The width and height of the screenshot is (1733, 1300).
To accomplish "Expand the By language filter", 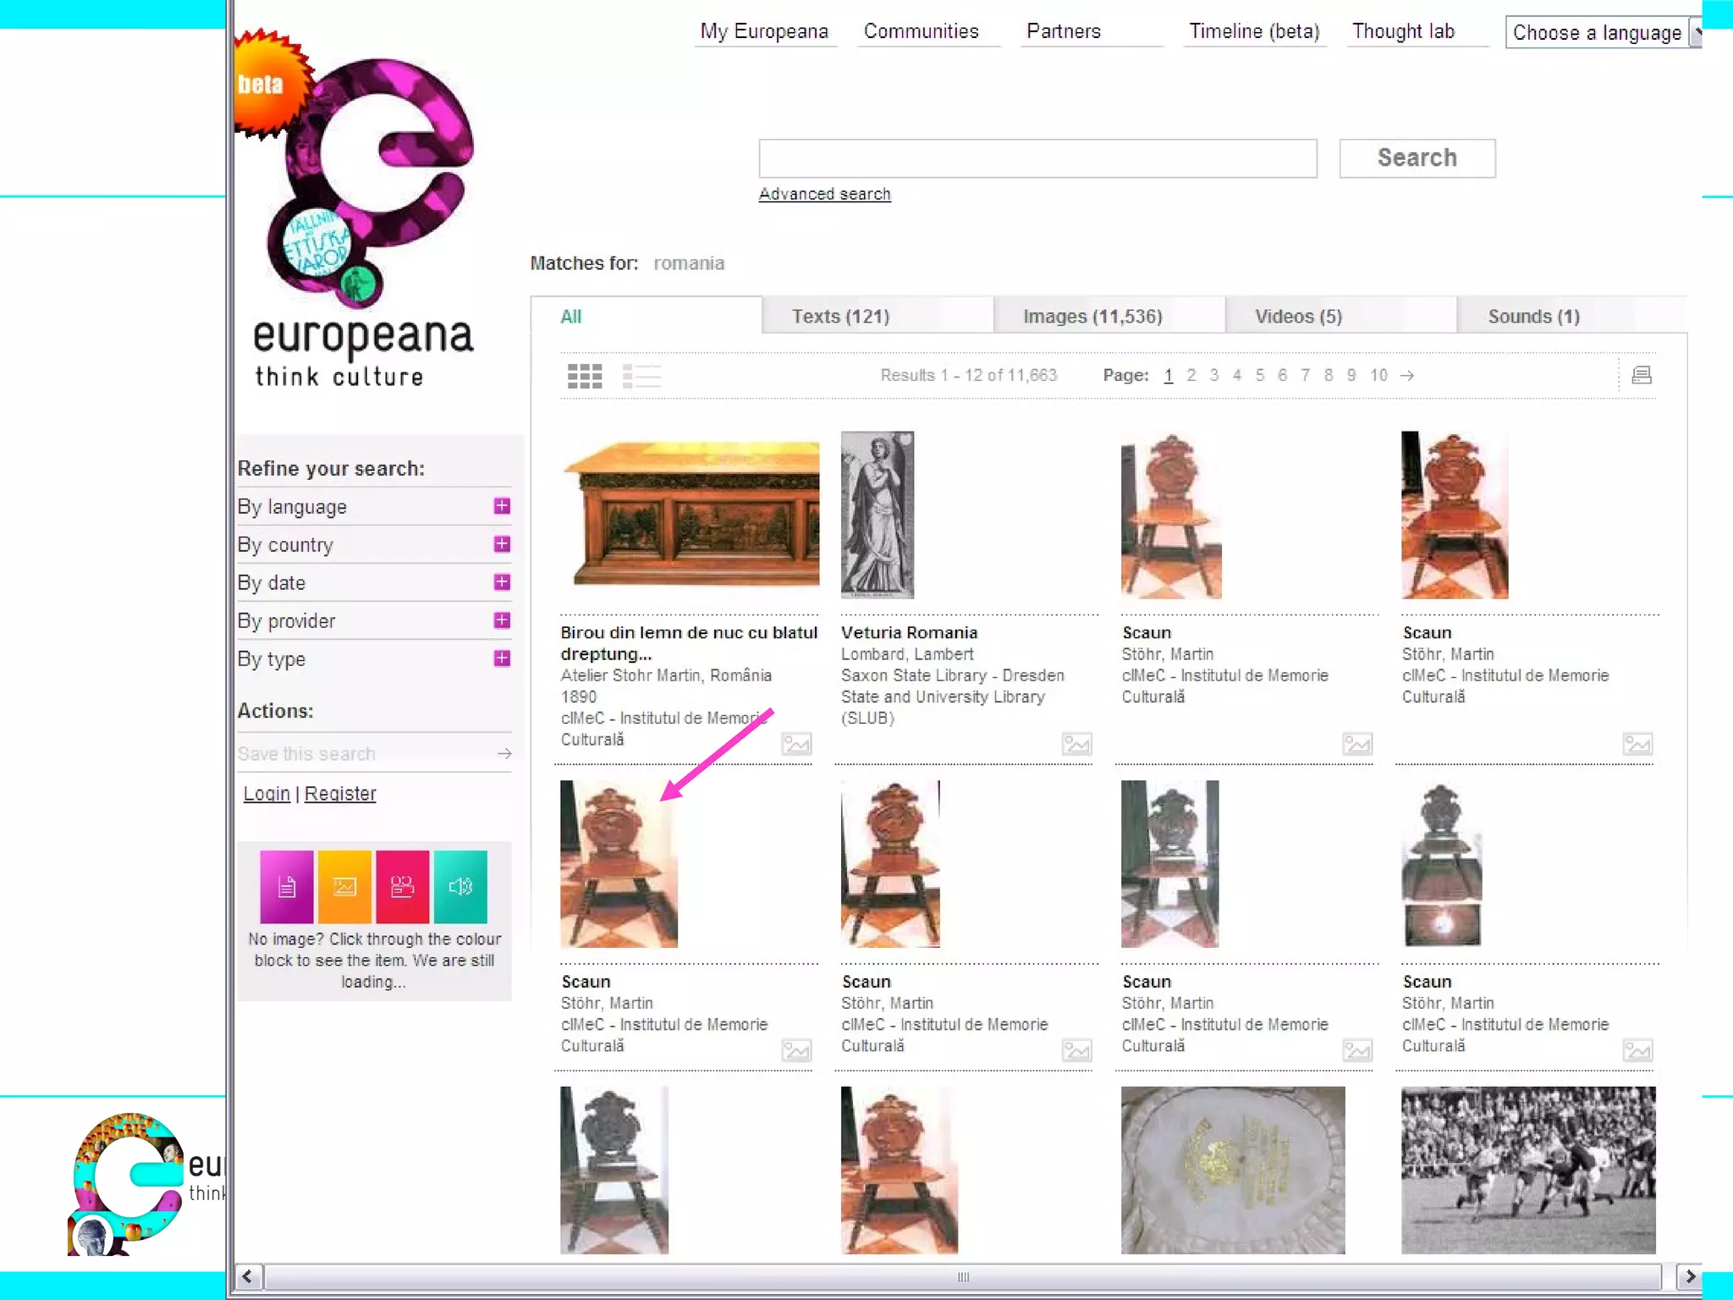I will [x=502, y=506].
